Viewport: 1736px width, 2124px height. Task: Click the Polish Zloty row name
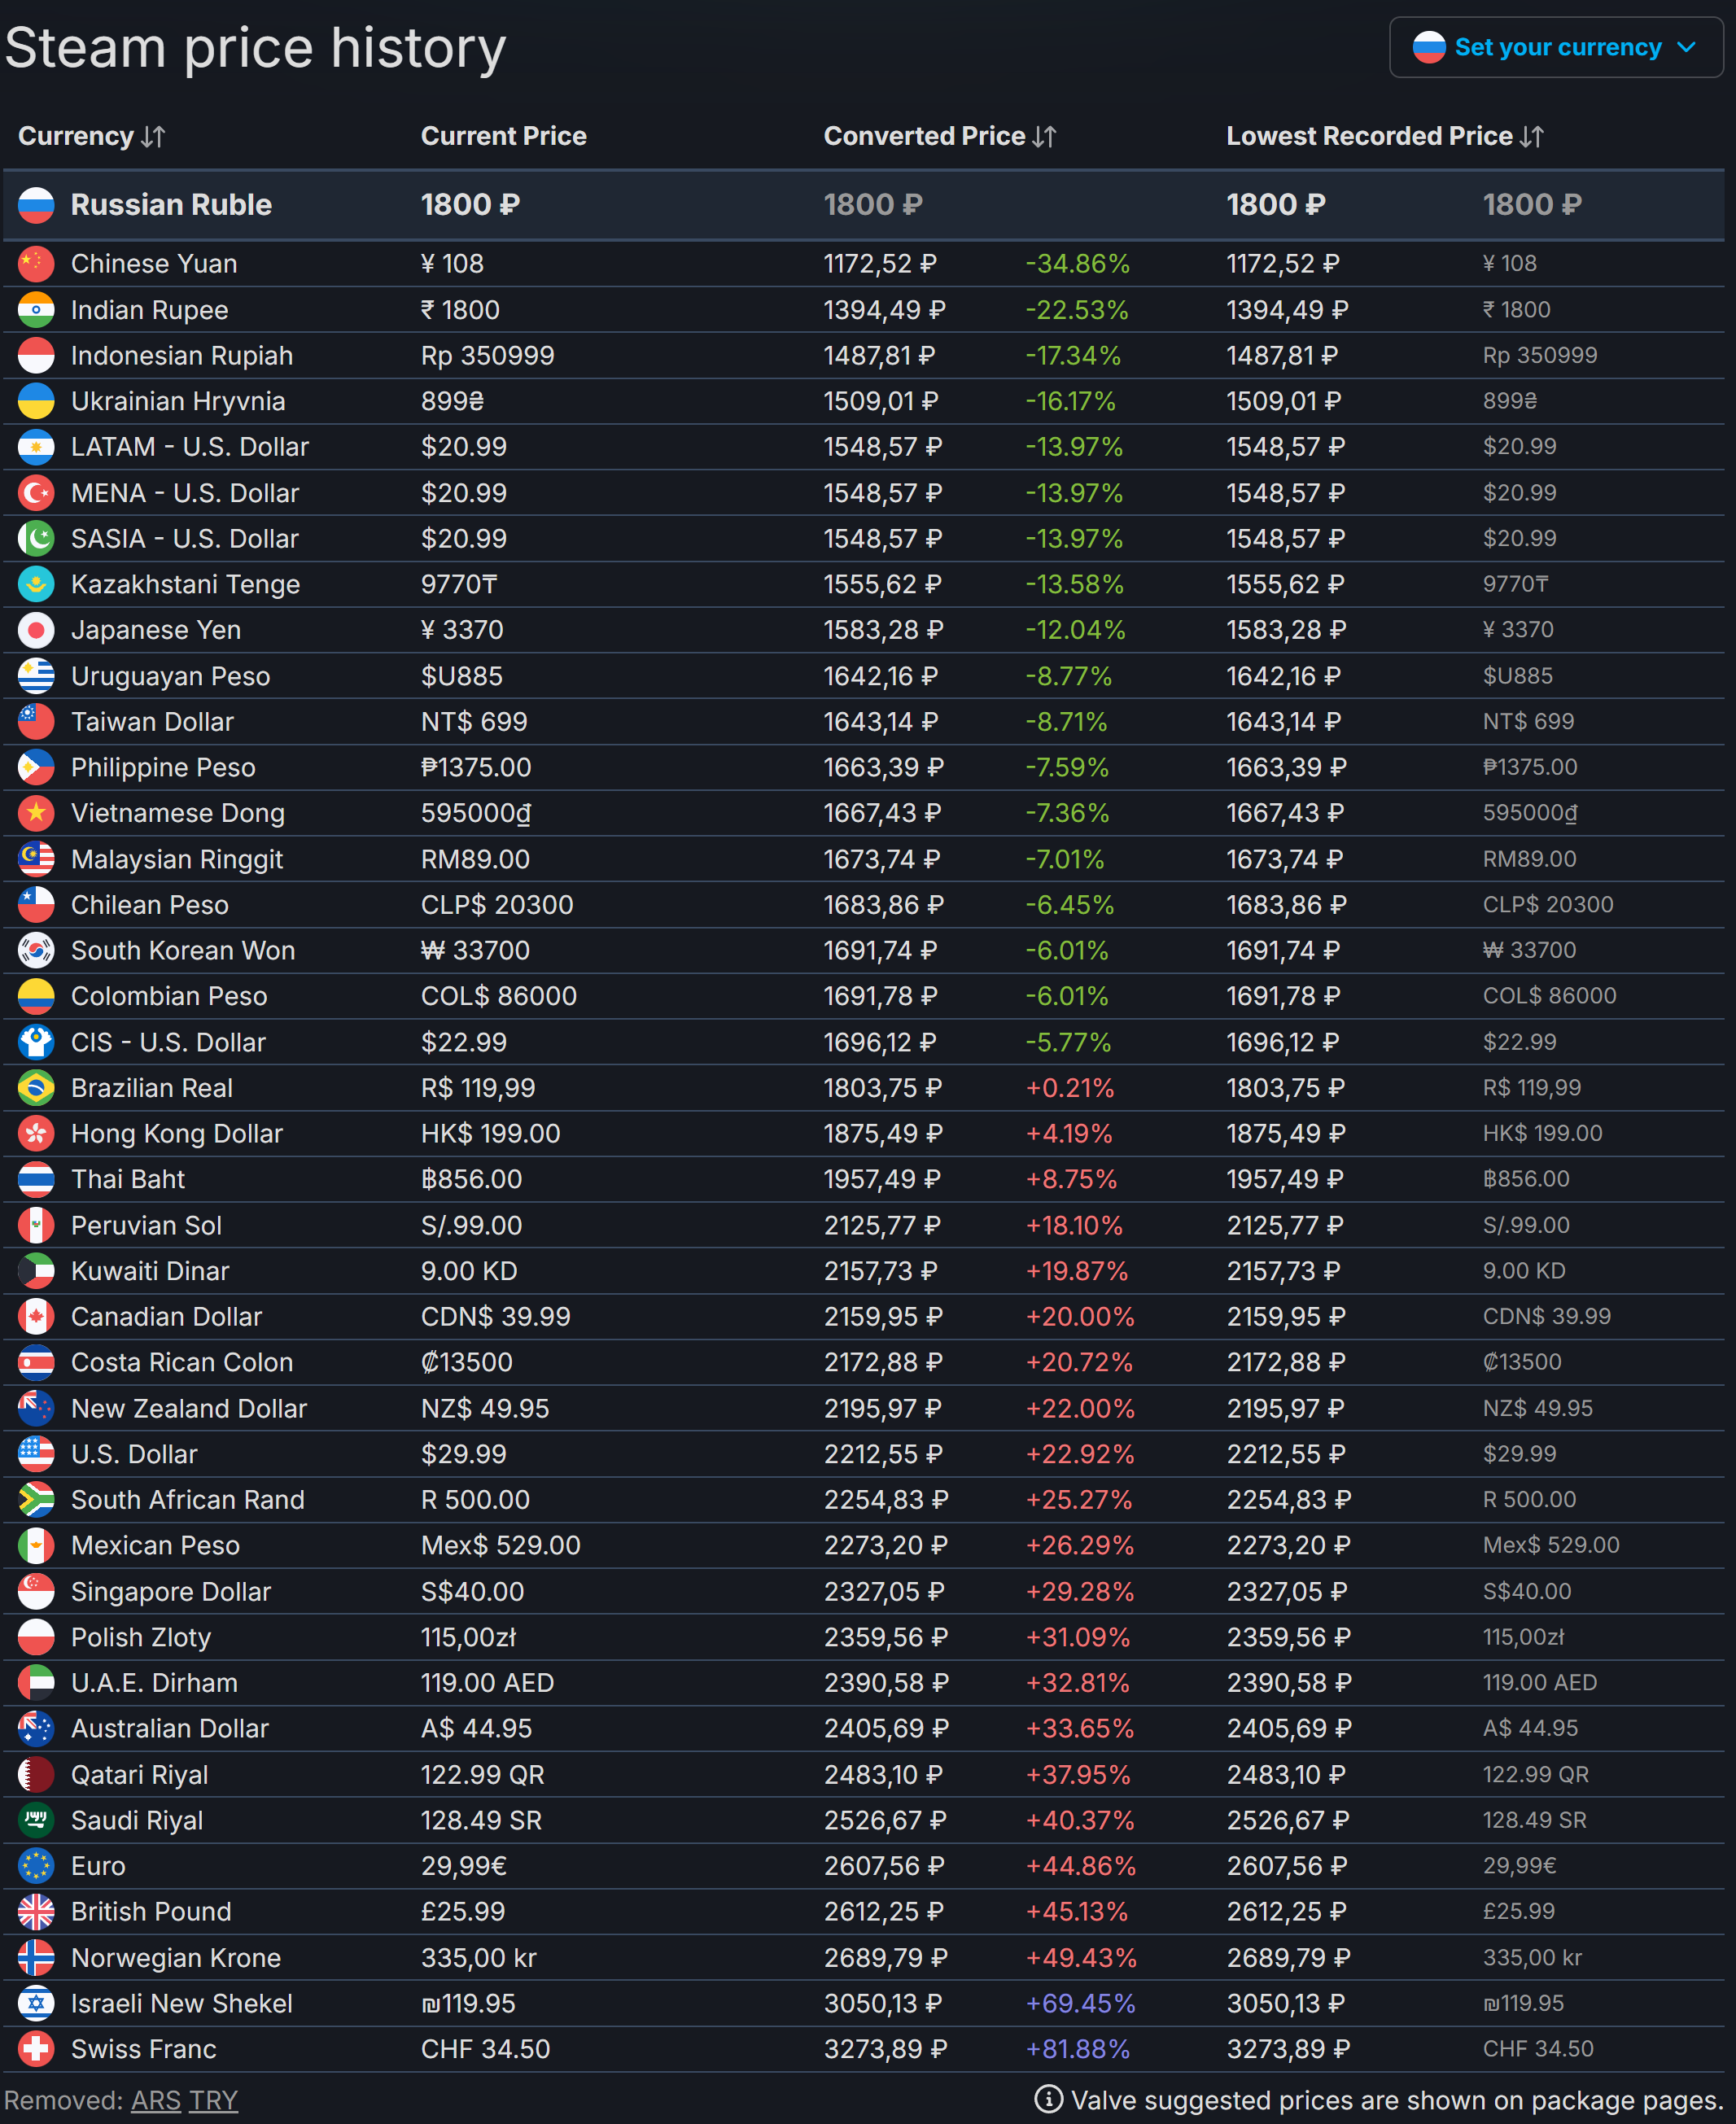click(x=141, y=1637)
